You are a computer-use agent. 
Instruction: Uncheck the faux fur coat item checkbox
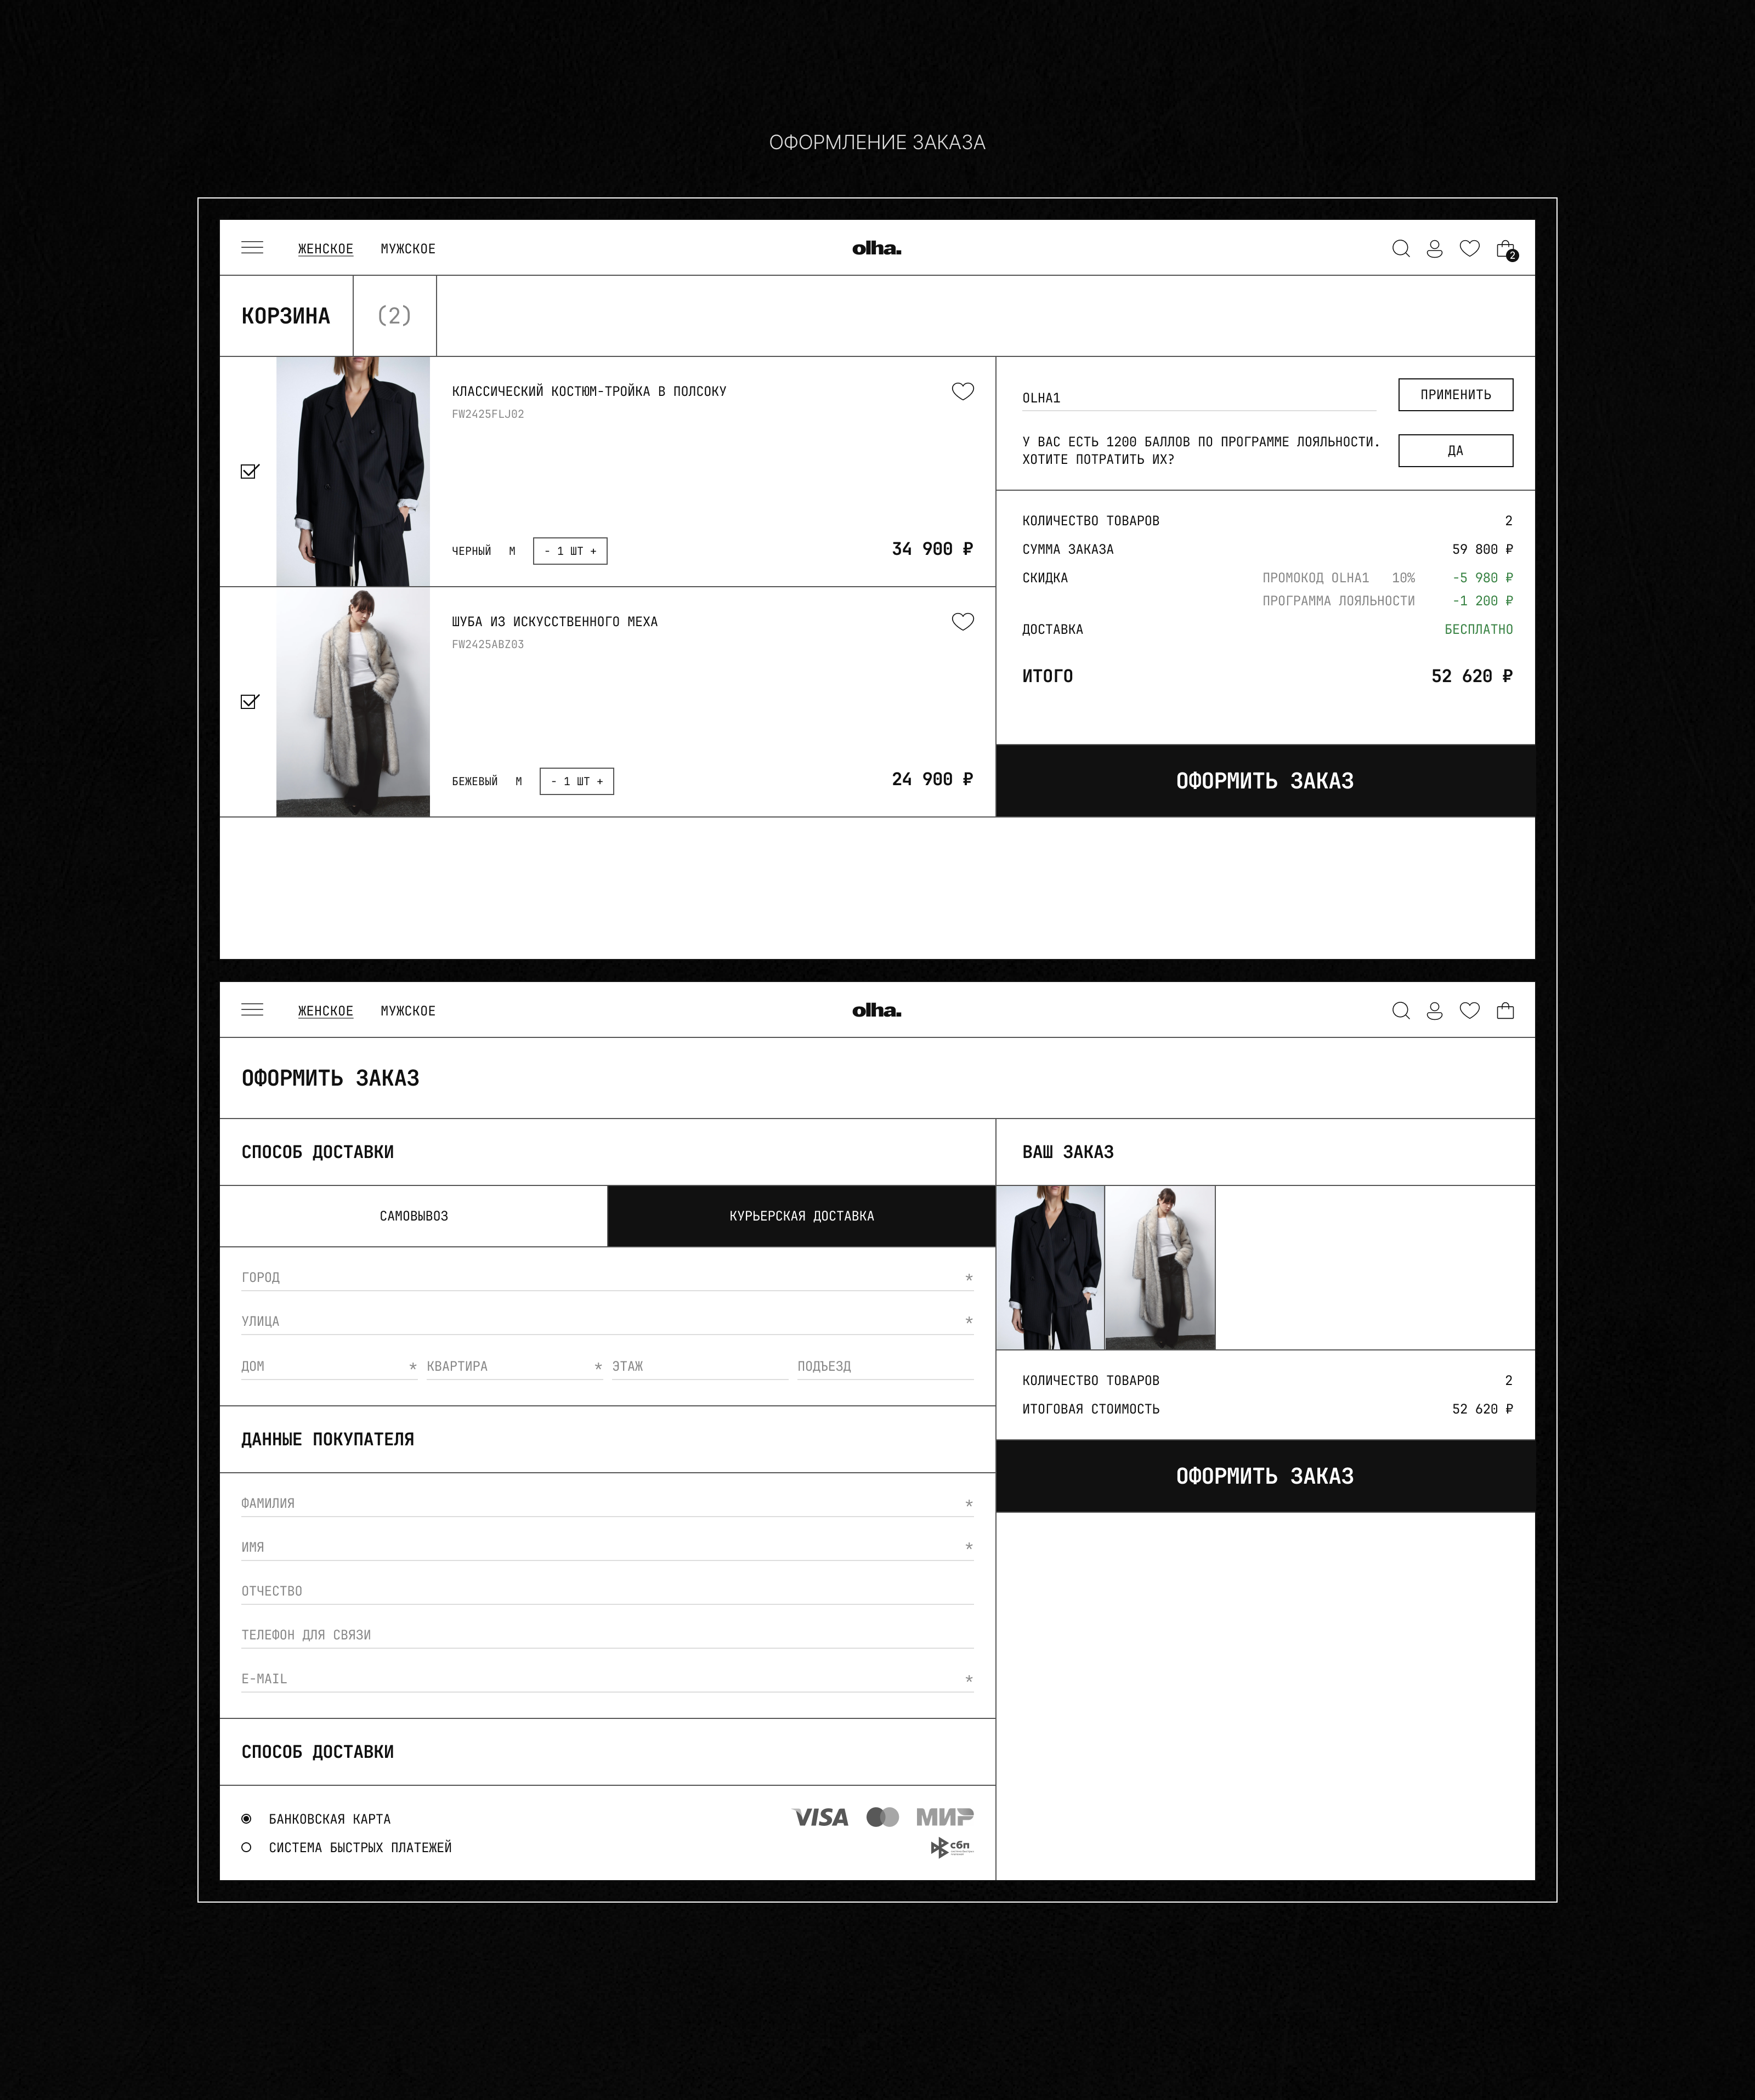(x=250, y=701)
